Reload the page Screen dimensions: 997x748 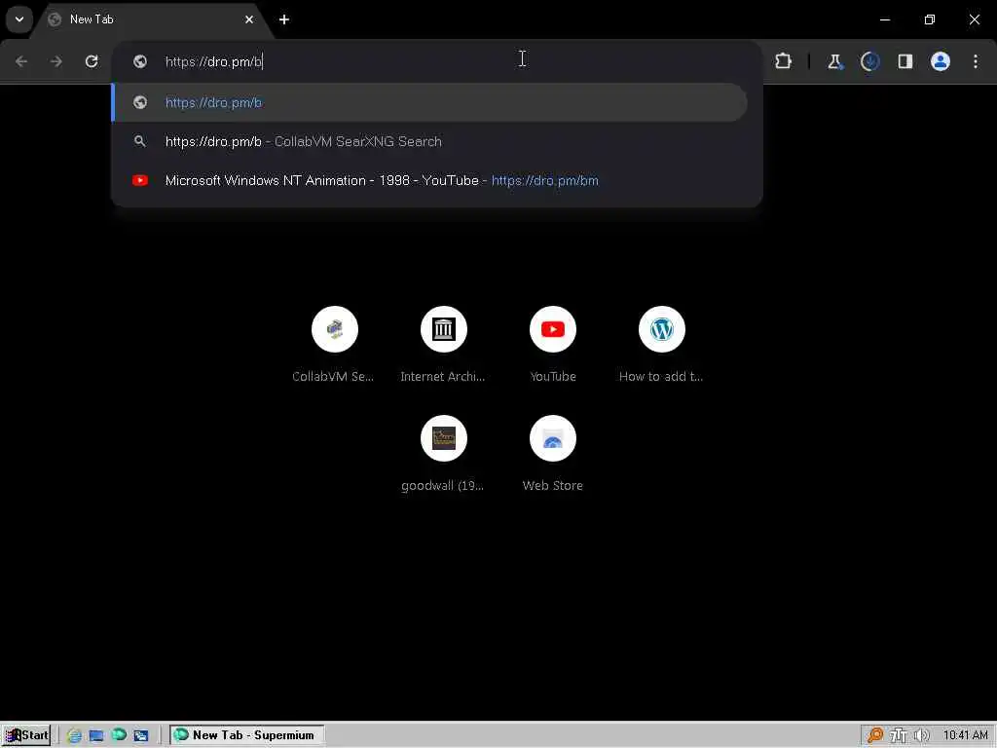(x=92, y=61)
